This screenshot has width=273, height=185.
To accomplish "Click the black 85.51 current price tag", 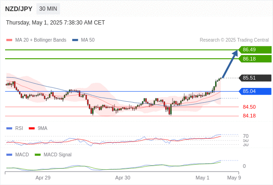I will 255,78.
